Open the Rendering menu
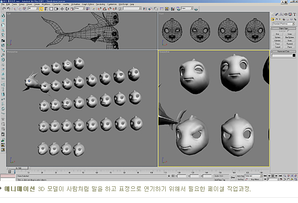The height and width of the screenshot is (203, 298). click(100, 4)
